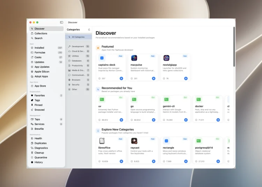Open Casks in the sidebar
The image size is (262, 187).
pyautogui.click(x=46, y=57)
